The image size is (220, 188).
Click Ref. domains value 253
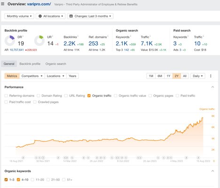point(94,43)
